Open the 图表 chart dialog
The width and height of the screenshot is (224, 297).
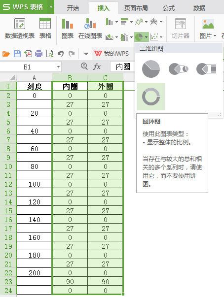(68, 29)
